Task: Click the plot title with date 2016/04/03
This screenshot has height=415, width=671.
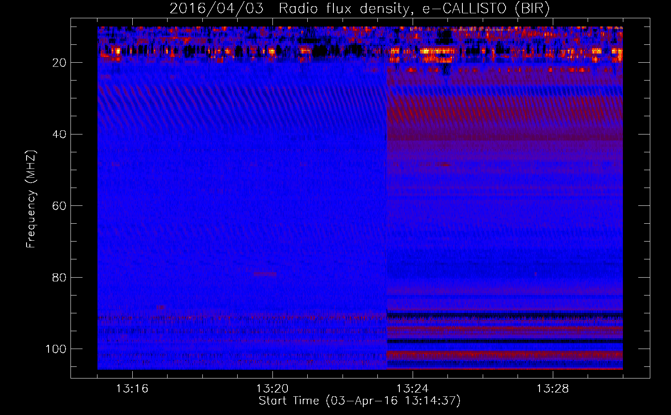Action: [x=360, y=9]
